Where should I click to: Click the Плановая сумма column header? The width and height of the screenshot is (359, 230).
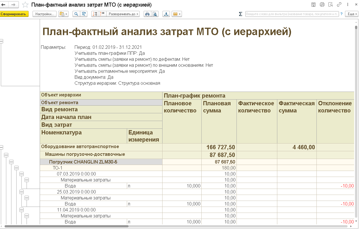point(219,121)
